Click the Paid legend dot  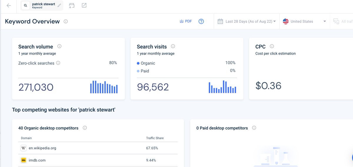click(x=138, y=71)
